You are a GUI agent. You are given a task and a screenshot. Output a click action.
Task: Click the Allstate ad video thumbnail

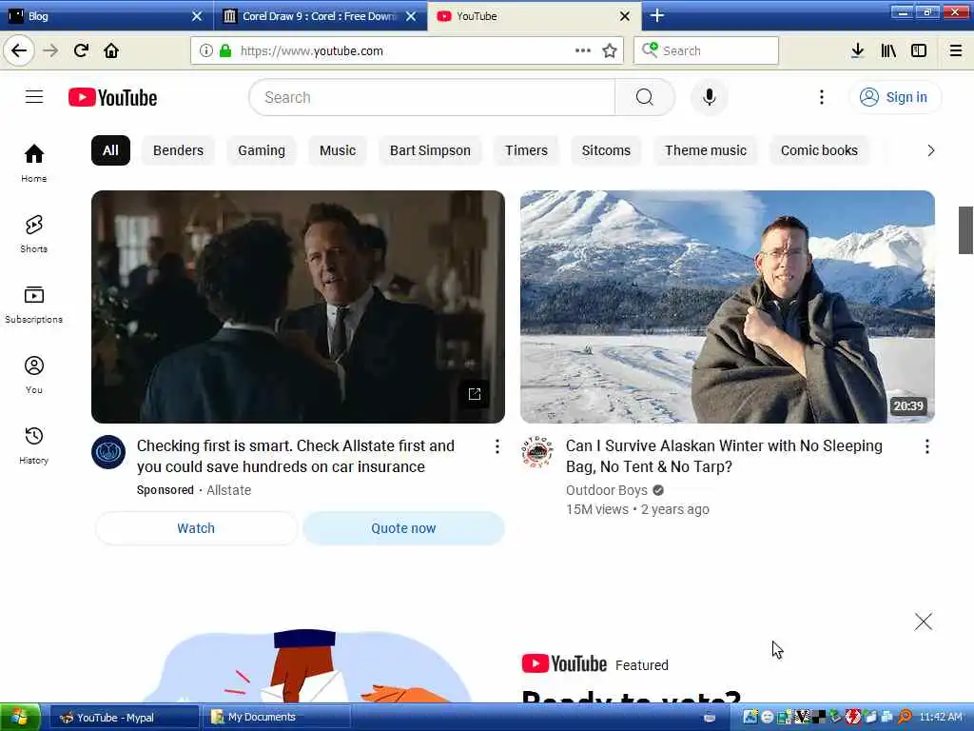298,307
